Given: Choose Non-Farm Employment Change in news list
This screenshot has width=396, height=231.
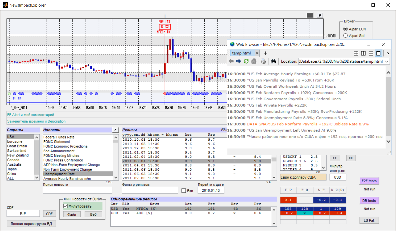Looking at the screenshot, I should pyautogui.click(x=67, y=169).
